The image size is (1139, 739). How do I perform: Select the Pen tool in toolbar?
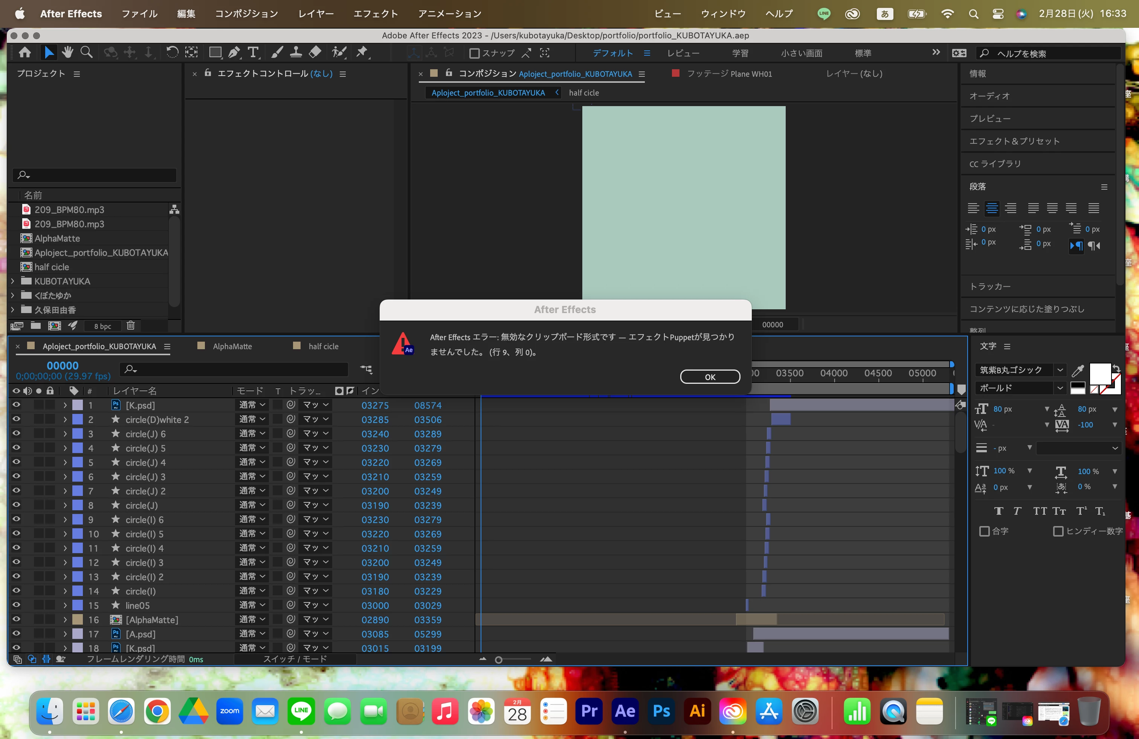tap(234, 53)
